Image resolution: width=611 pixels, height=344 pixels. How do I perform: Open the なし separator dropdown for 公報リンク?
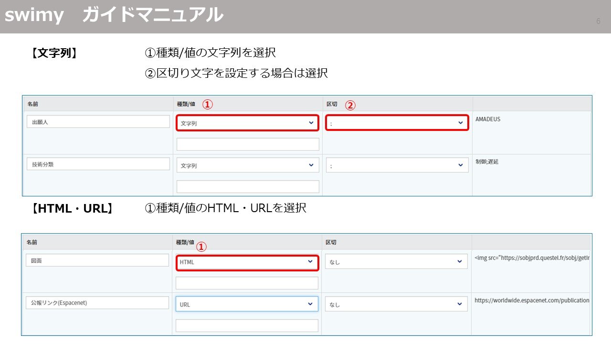tap(396, 304)
